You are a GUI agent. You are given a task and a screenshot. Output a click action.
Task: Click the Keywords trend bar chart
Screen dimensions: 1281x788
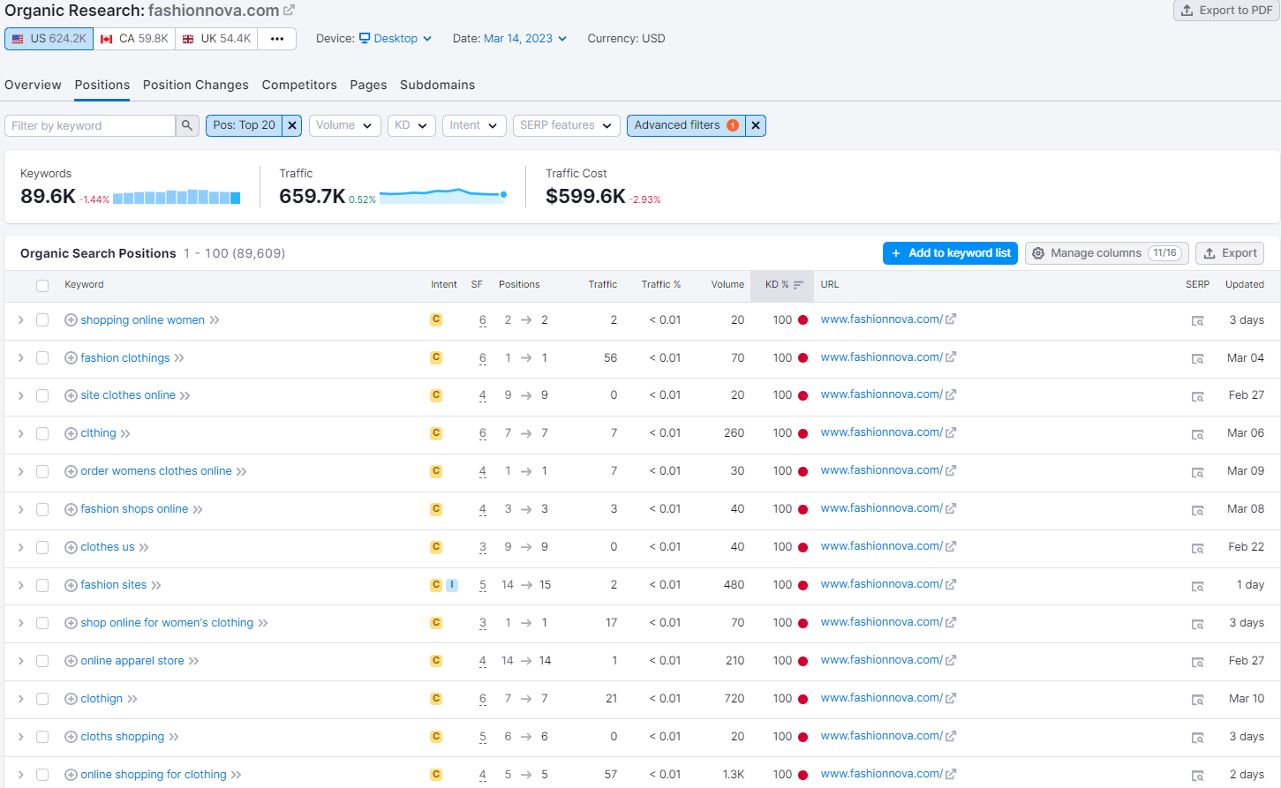(177, 197)
